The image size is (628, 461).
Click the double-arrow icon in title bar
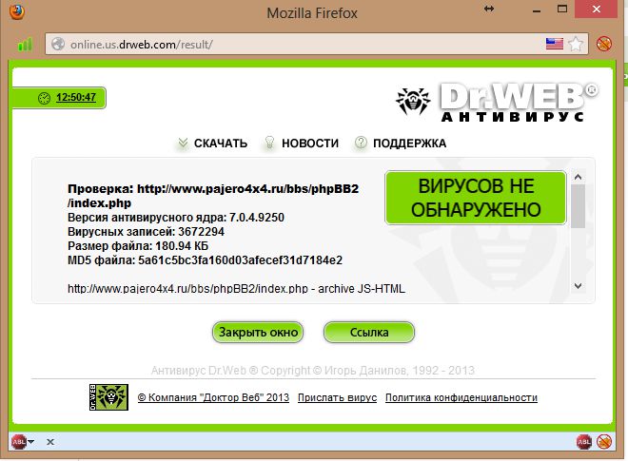[489, 9]
